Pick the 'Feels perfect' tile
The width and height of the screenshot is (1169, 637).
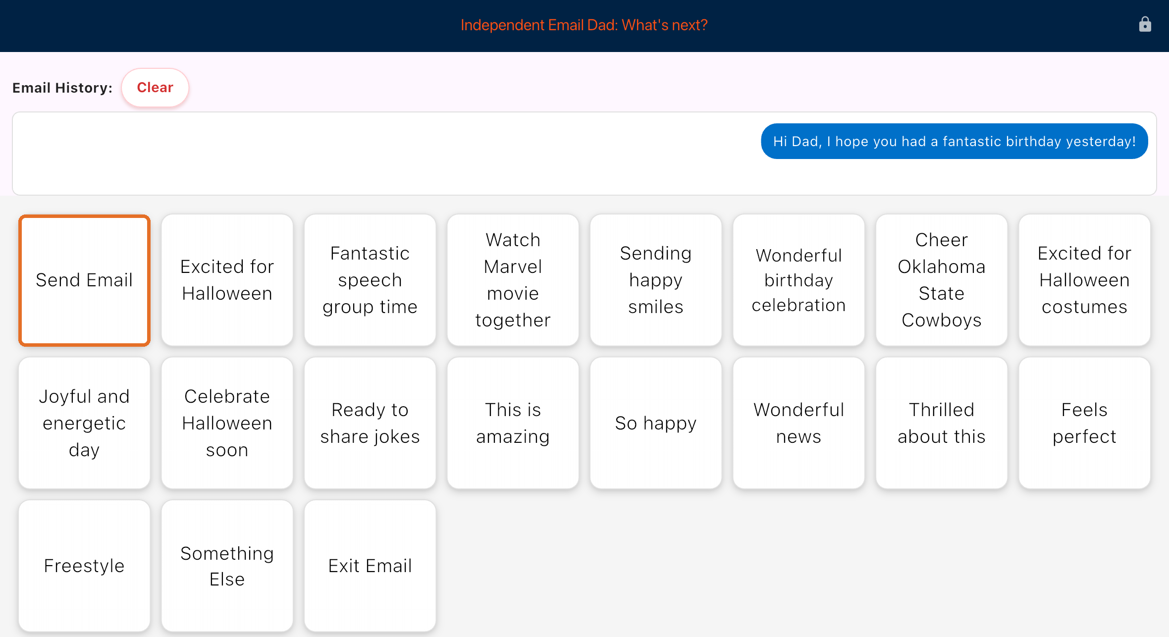click(x=1085, y=423)
